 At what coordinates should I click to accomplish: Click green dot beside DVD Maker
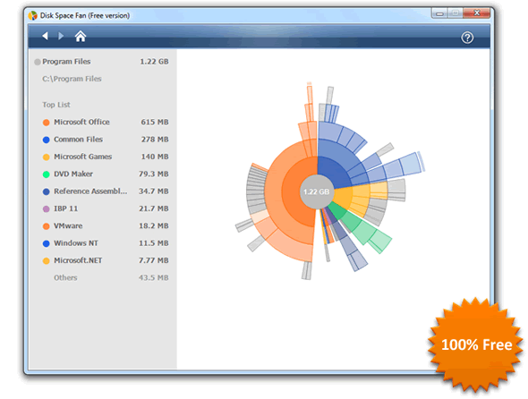click(x=47, y=174)
